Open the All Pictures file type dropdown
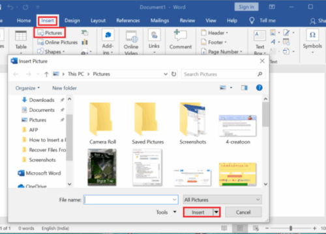The width and height of the screenshot is (326, 234). click(x=222, y=200)
